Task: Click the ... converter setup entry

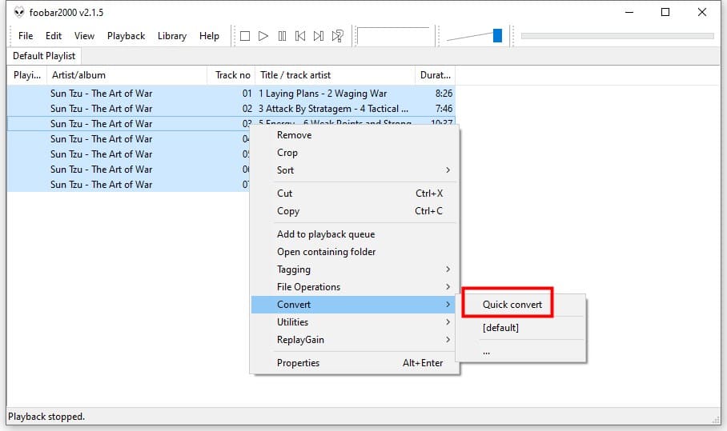Action: [x=520, y=352]
